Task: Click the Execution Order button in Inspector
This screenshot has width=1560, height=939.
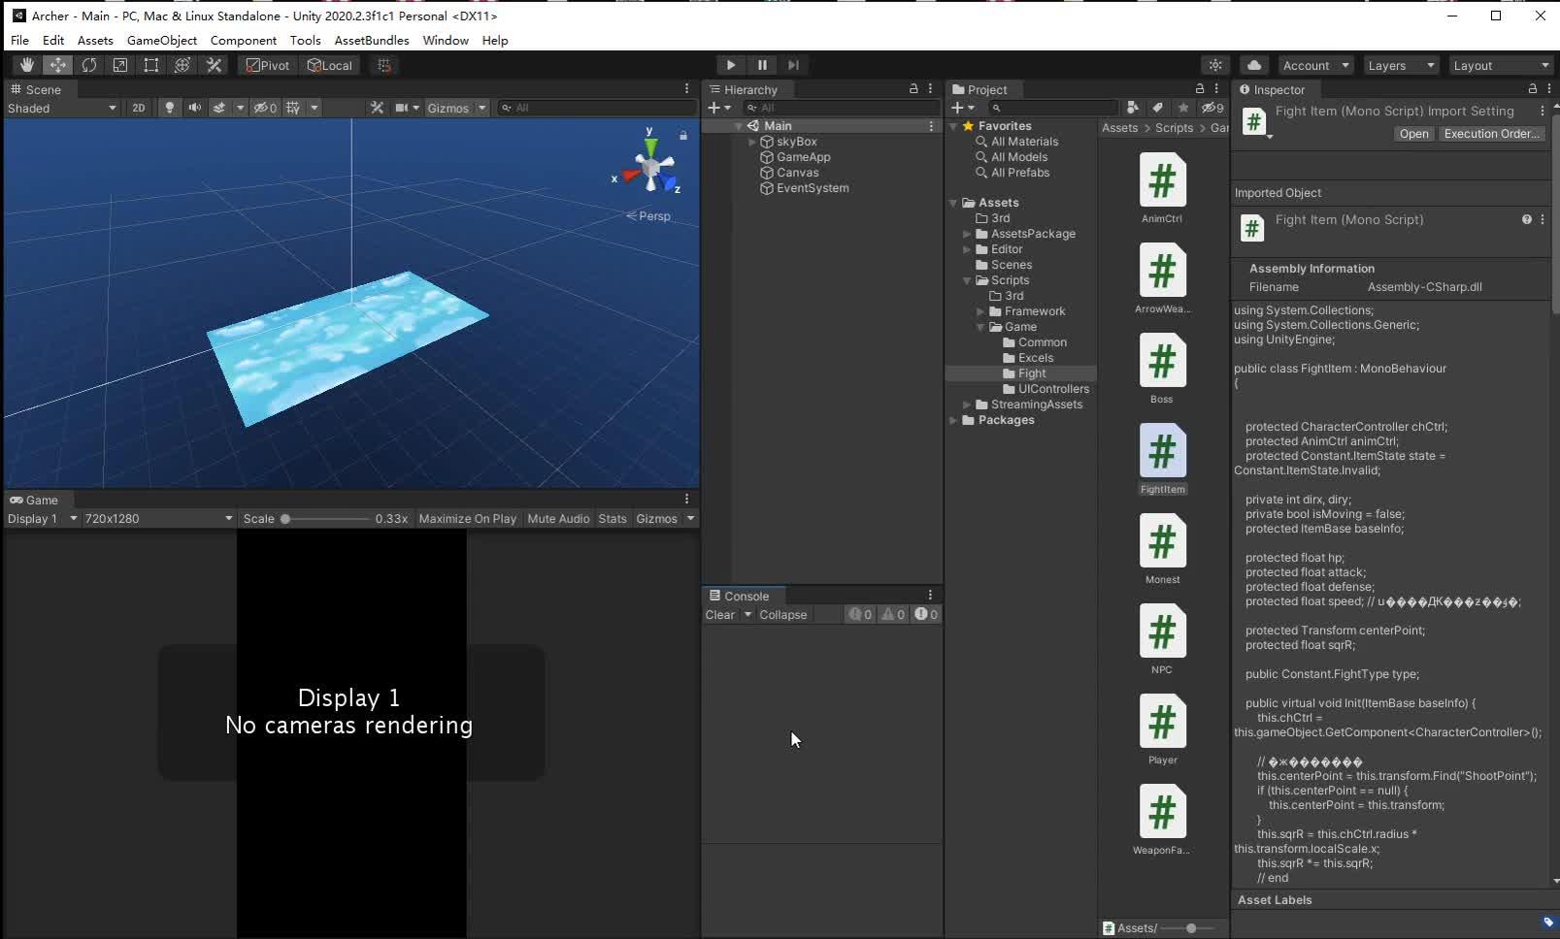Action: coord(1492,134)
